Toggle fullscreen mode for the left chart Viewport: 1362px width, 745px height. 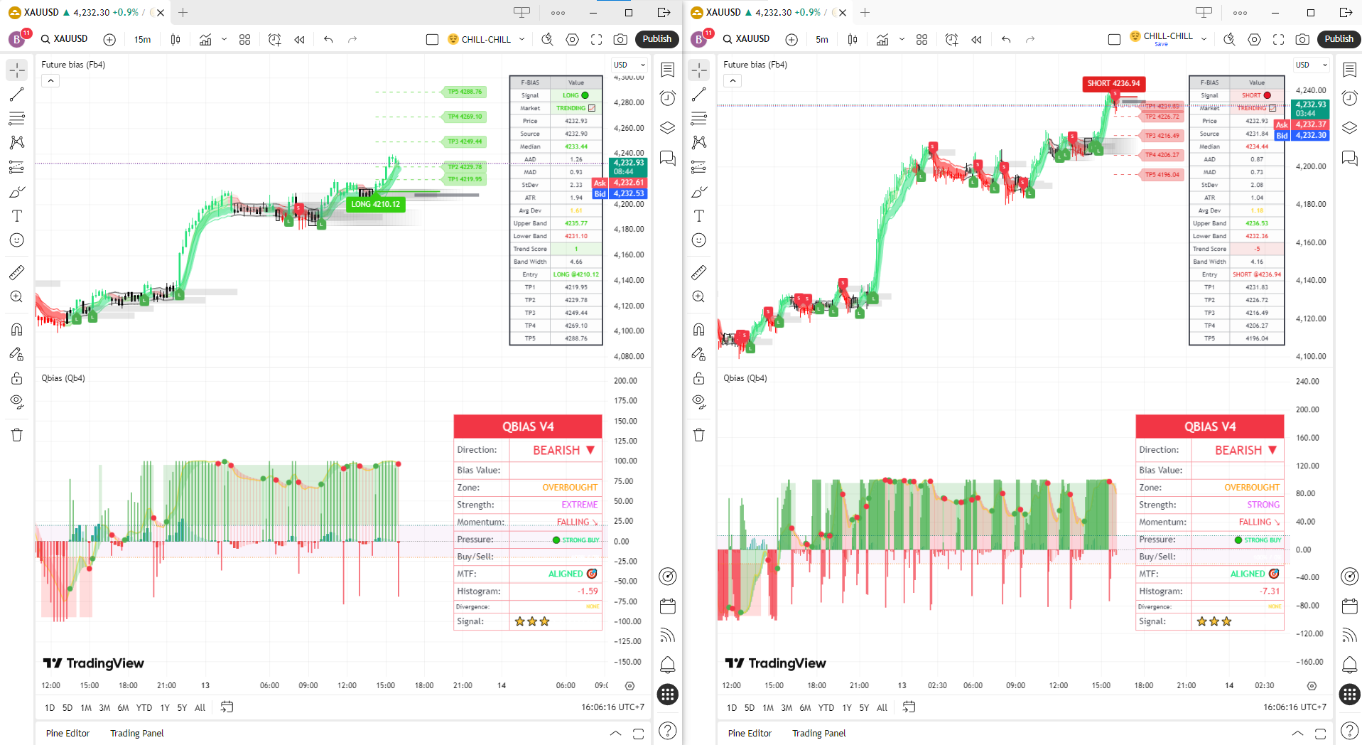(596, 39)
